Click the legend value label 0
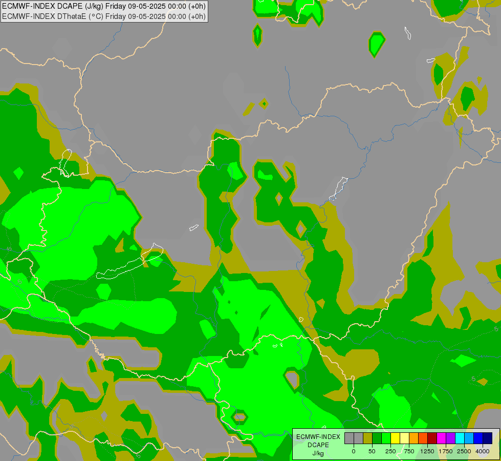 [354, 451]
